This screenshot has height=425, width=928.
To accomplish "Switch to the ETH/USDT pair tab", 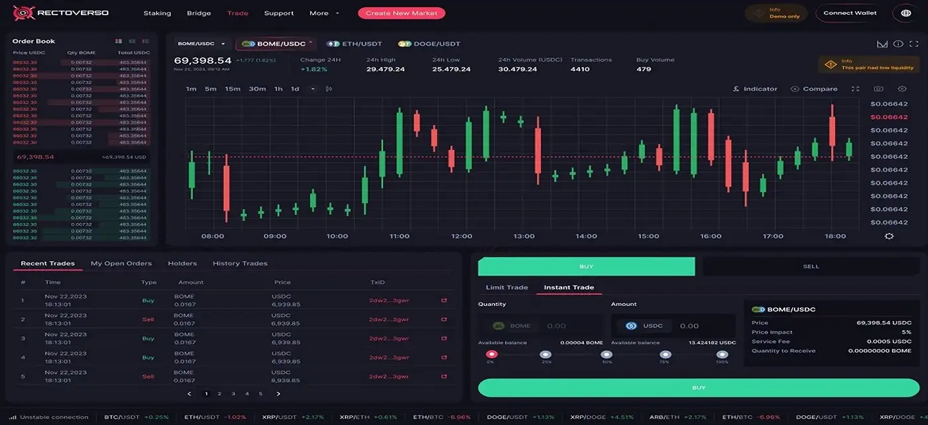I will click(x=355, y=44).
